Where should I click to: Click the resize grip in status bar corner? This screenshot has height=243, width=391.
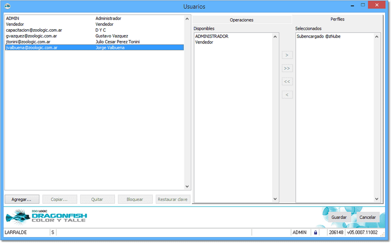[x=383, y=234]
